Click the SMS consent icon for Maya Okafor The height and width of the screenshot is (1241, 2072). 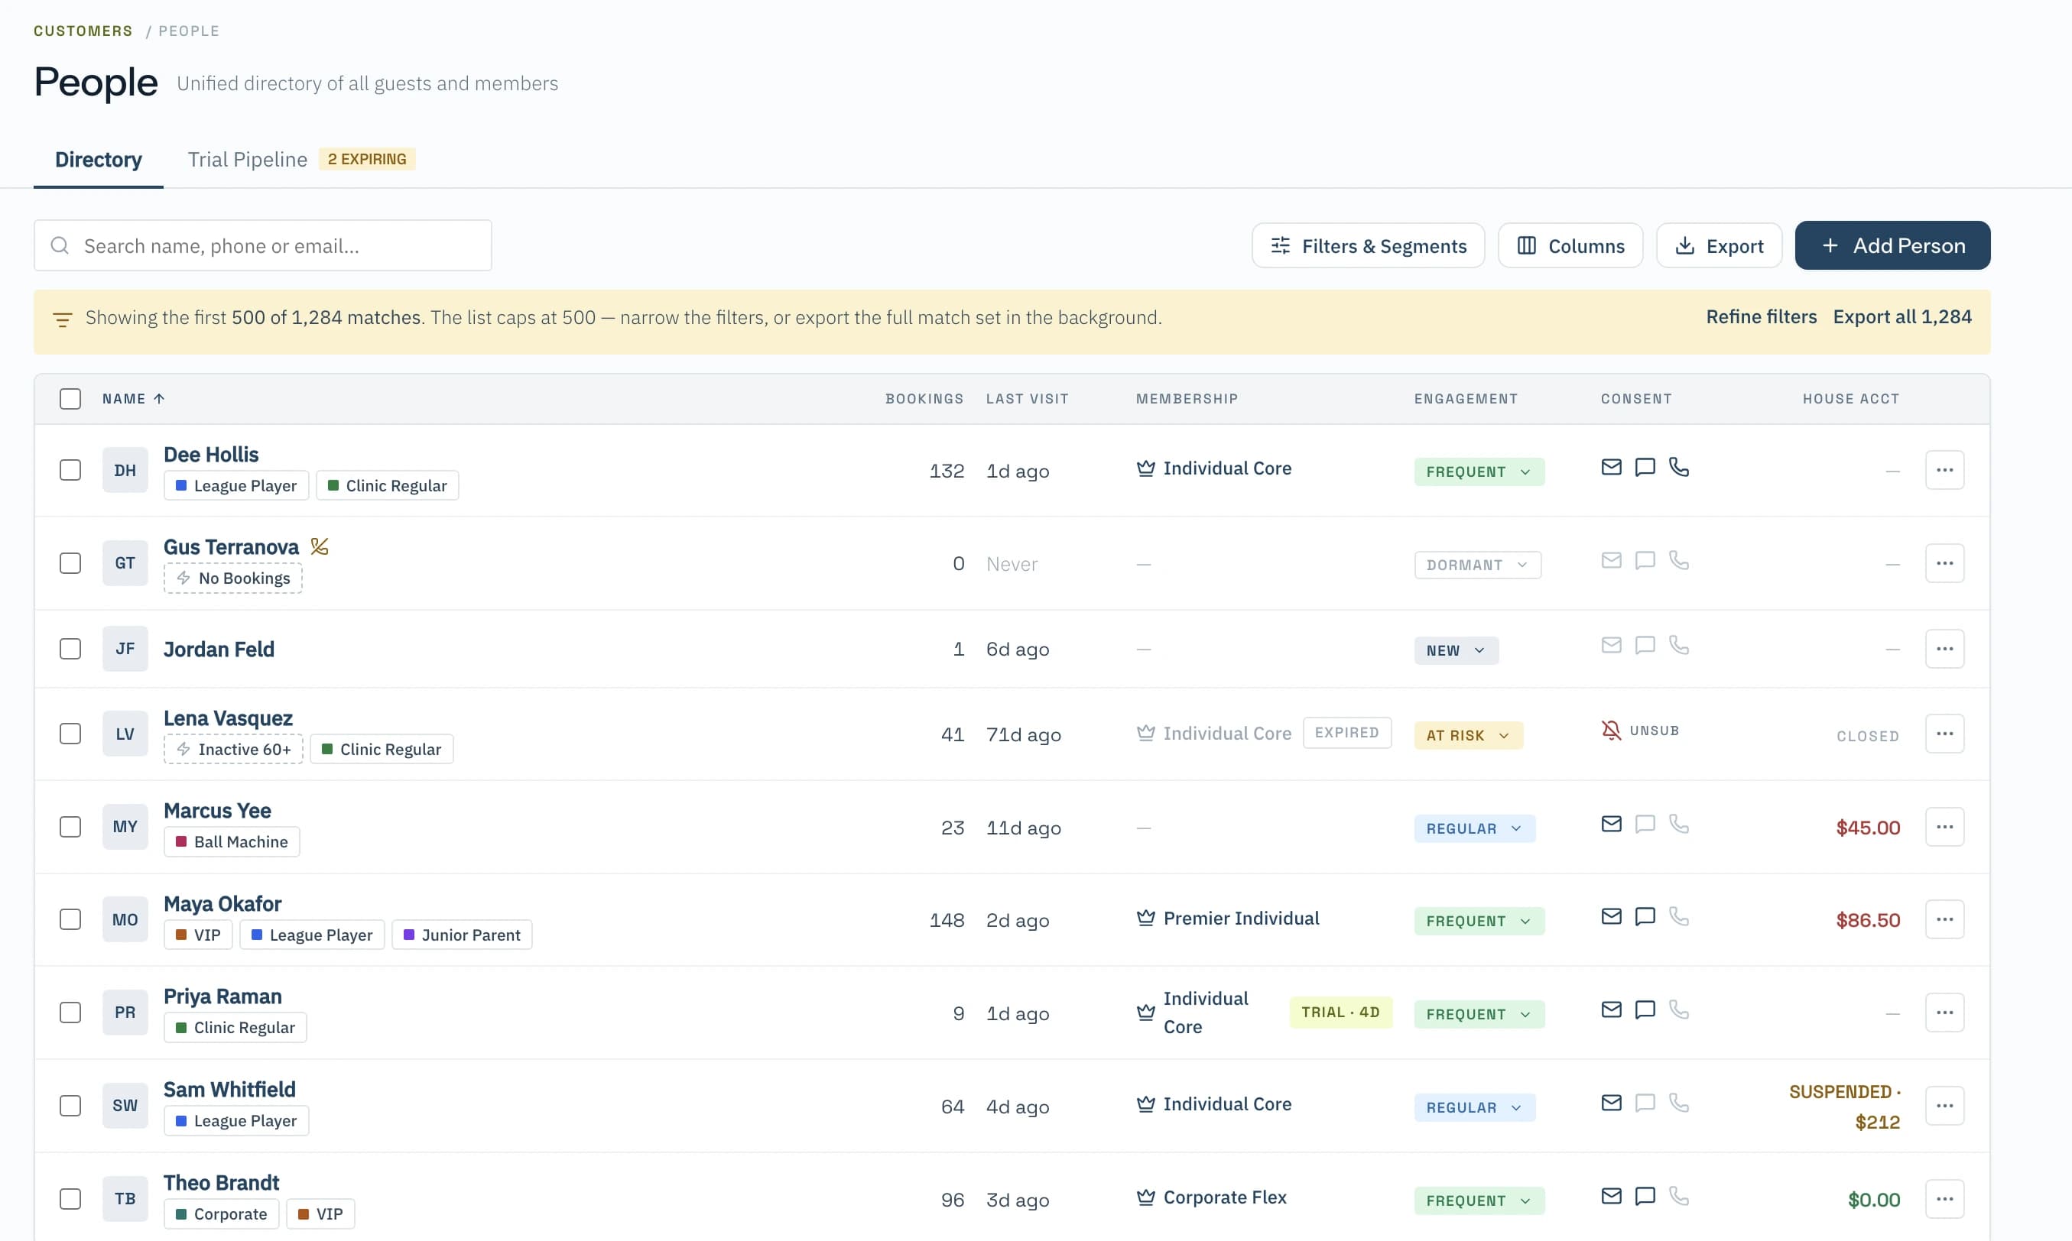coord(1645,915)
